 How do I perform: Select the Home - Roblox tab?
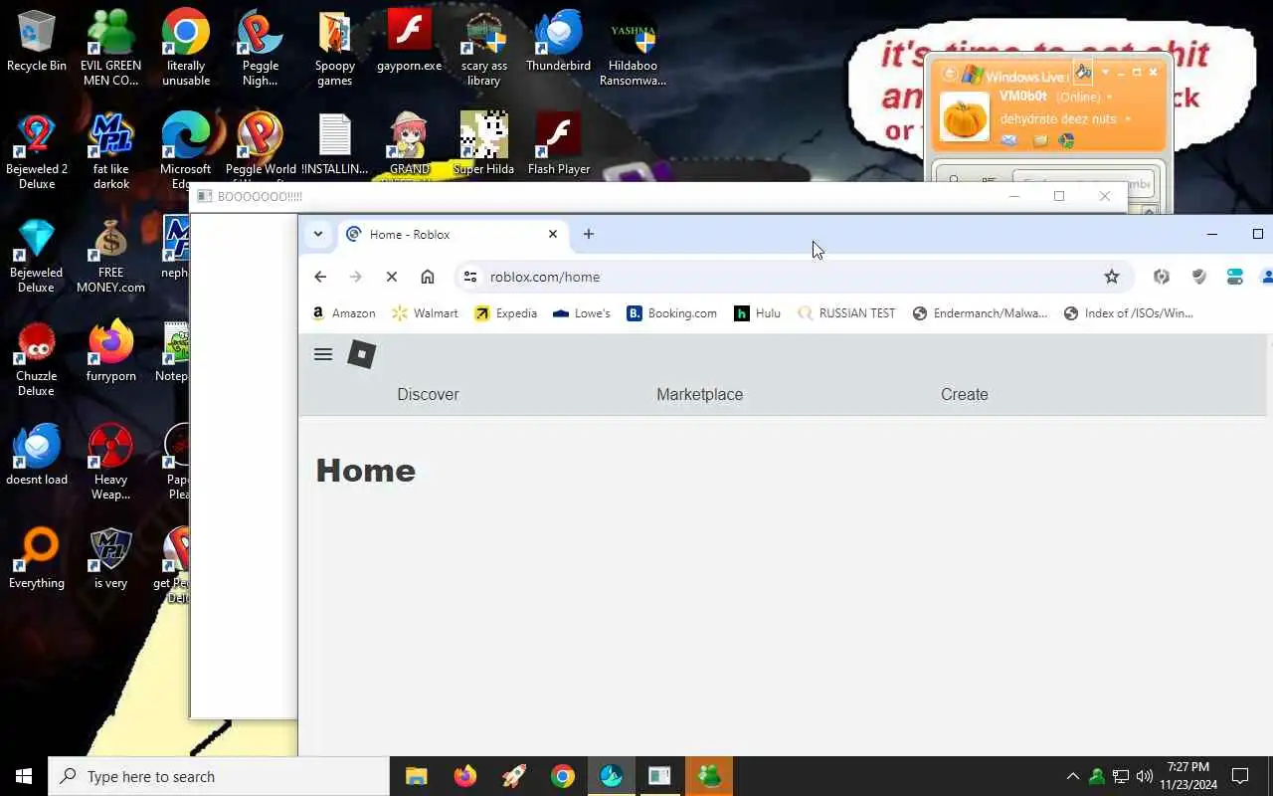tap(453, 234)
